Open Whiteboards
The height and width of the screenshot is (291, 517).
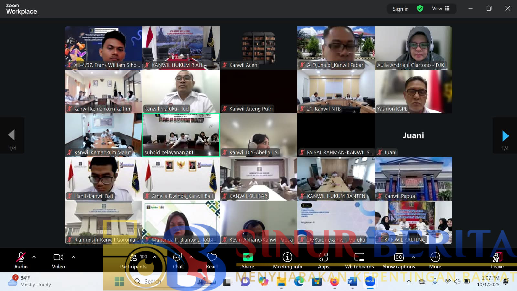[359, 261]
